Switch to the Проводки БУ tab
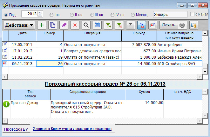 coord(16,129)
